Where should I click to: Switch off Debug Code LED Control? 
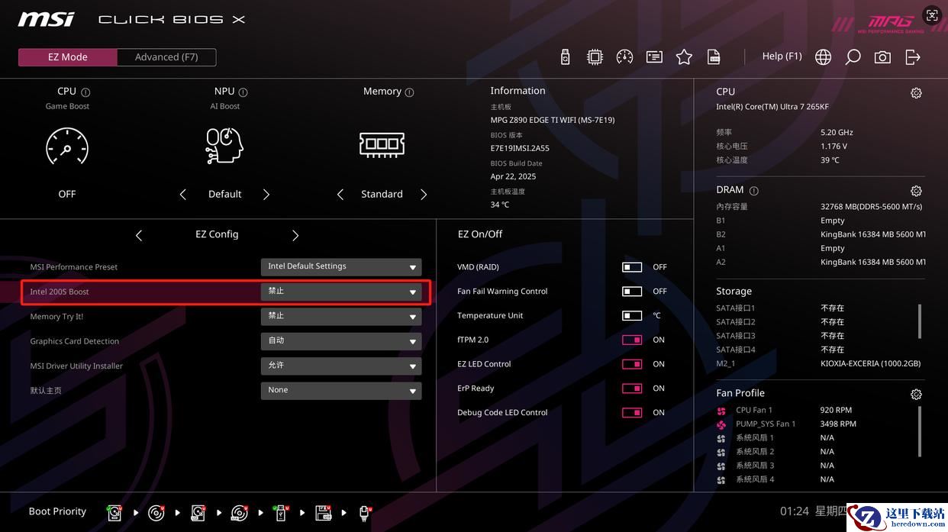pos(632,413)
